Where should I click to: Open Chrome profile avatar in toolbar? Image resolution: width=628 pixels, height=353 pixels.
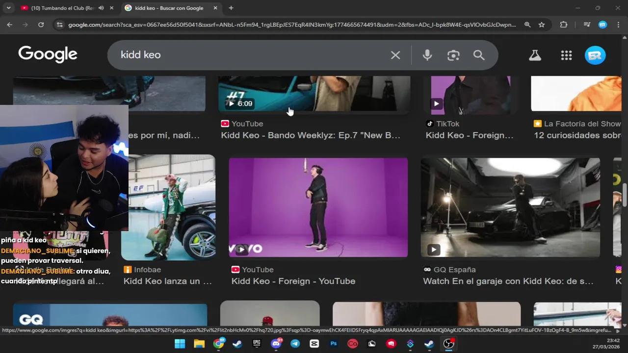[x=603, y=25]
